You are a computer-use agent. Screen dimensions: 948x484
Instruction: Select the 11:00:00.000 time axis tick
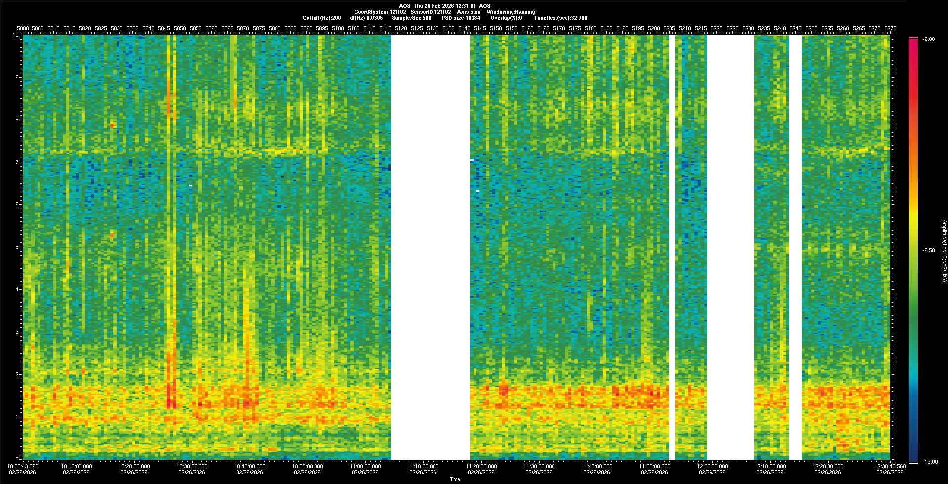(365, 466)
